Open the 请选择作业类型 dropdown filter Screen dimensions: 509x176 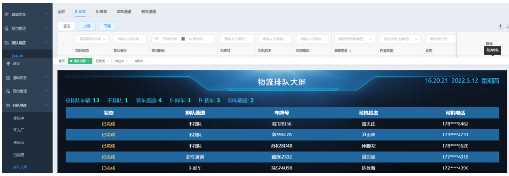400,39
